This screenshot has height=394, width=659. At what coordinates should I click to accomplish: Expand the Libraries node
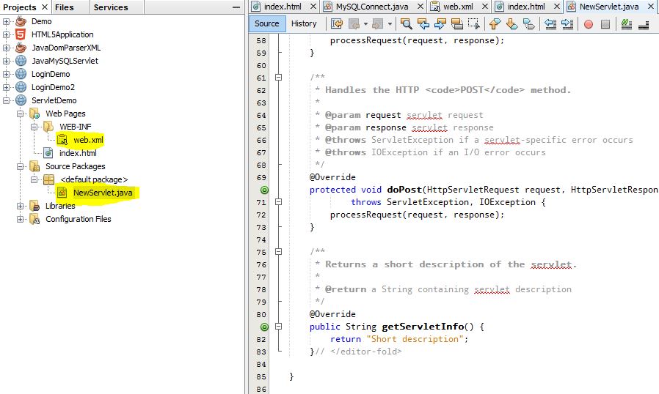[x=20, y=206]
